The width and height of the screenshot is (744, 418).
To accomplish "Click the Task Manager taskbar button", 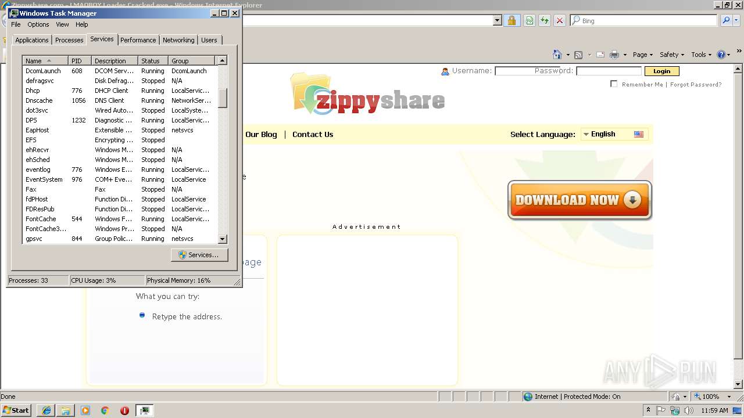I will [144, 410].
